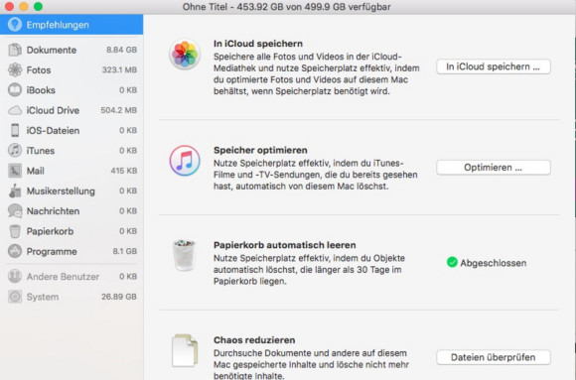Image resolution: width=576 pixels, height=380 pixels.
Task: Open the Nachrichten speech bubble icon
Action: (x=15, y=211)
